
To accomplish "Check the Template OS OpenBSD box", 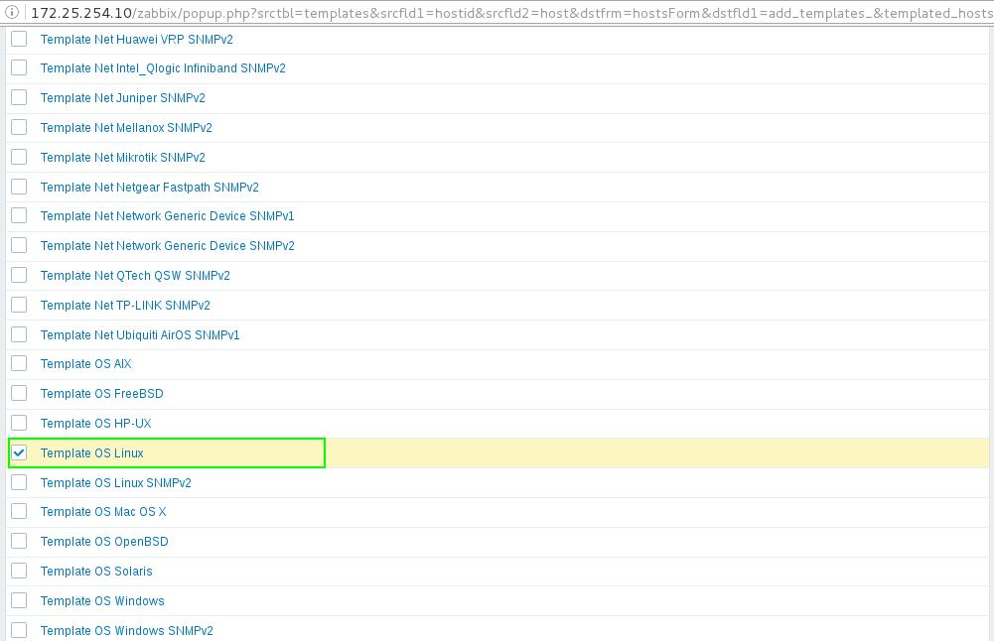I will (x=19, y=542).
